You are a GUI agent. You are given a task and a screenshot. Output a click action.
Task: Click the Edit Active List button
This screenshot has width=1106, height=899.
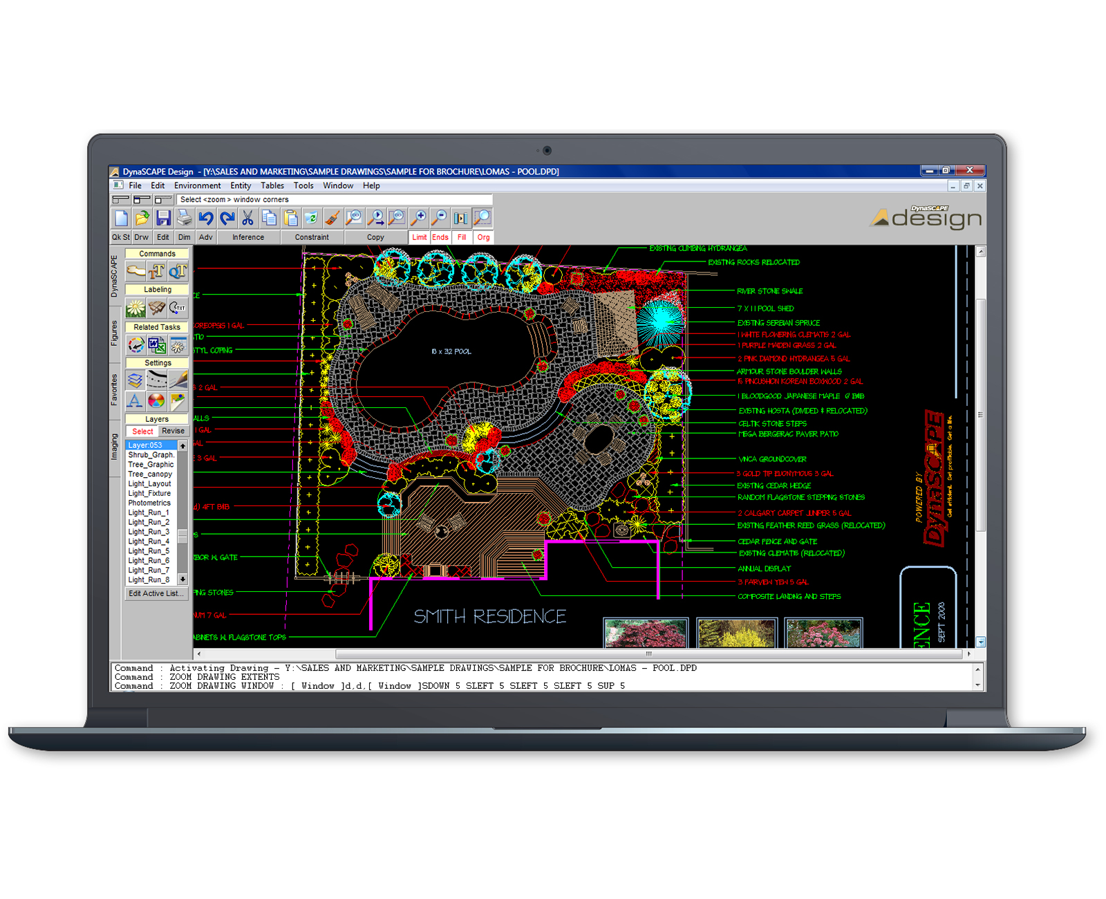pos(156,593)
